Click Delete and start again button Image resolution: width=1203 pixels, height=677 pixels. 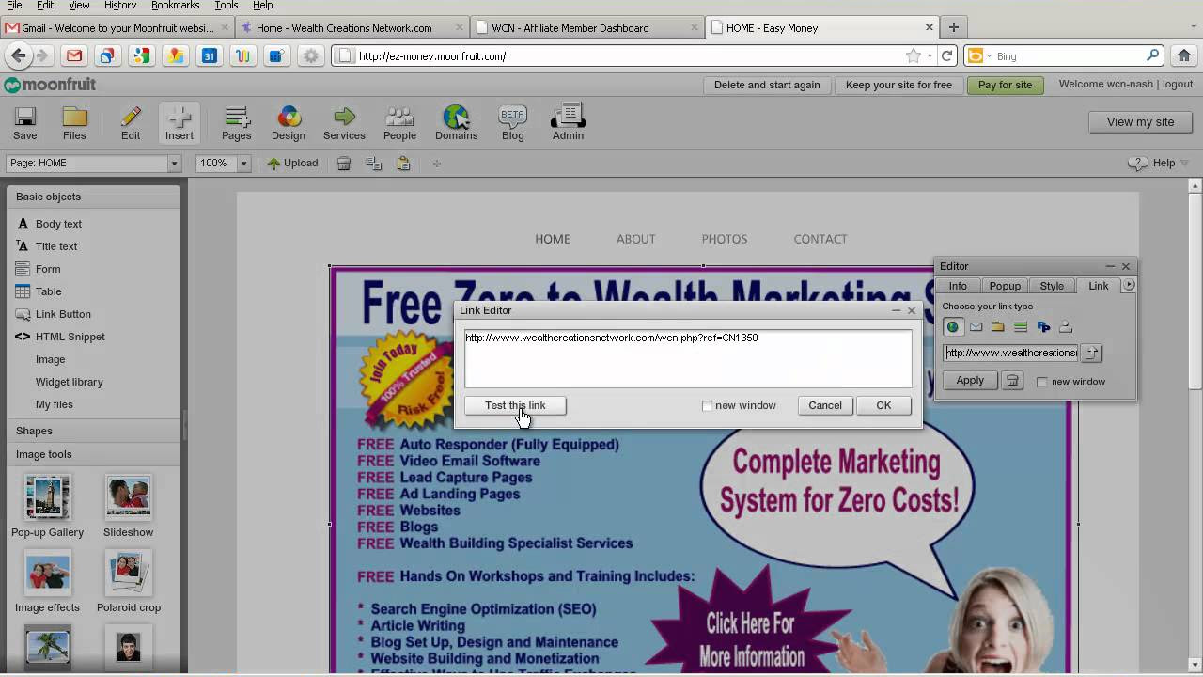[x=767, y=85]
